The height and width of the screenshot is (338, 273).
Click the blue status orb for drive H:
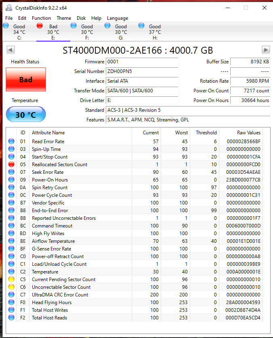point(141,26)
